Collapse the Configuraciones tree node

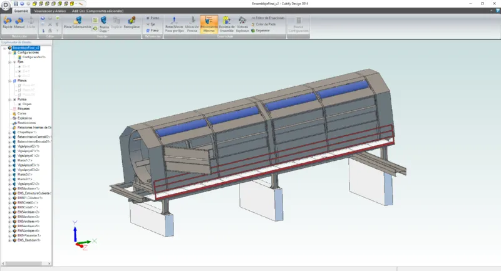(x=9, y=53)
